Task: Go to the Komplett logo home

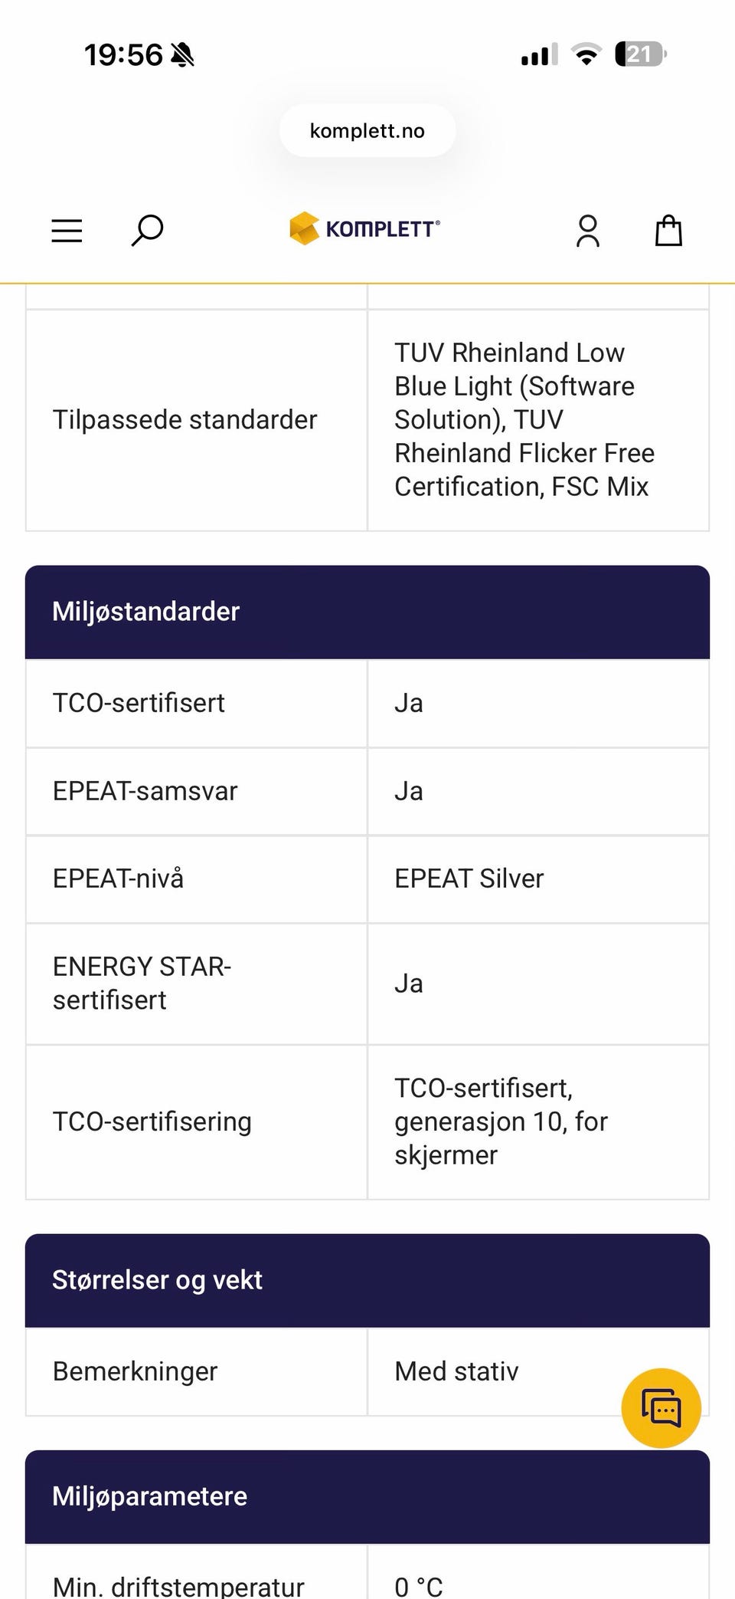Action: pyautogui.click(x=365, y=228)
